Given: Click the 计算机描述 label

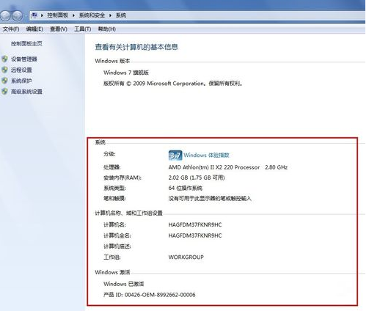Looking at the screenshot, I should click(x=117, y=246).
